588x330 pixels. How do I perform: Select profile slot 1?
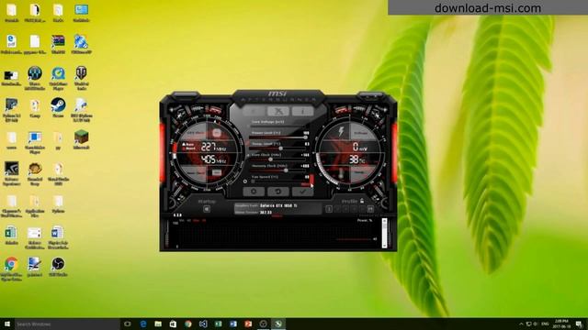(x=329, y=209)
